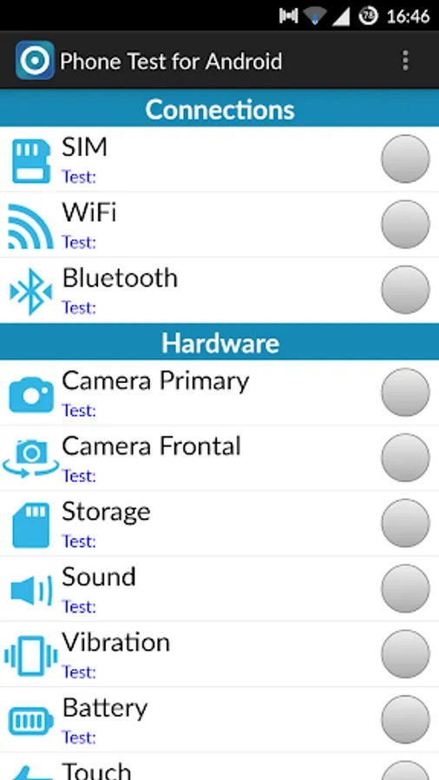Tap the WiFi signal icon
The width and height of the screenshot is (439, 780).
click(x=31, y=226)
